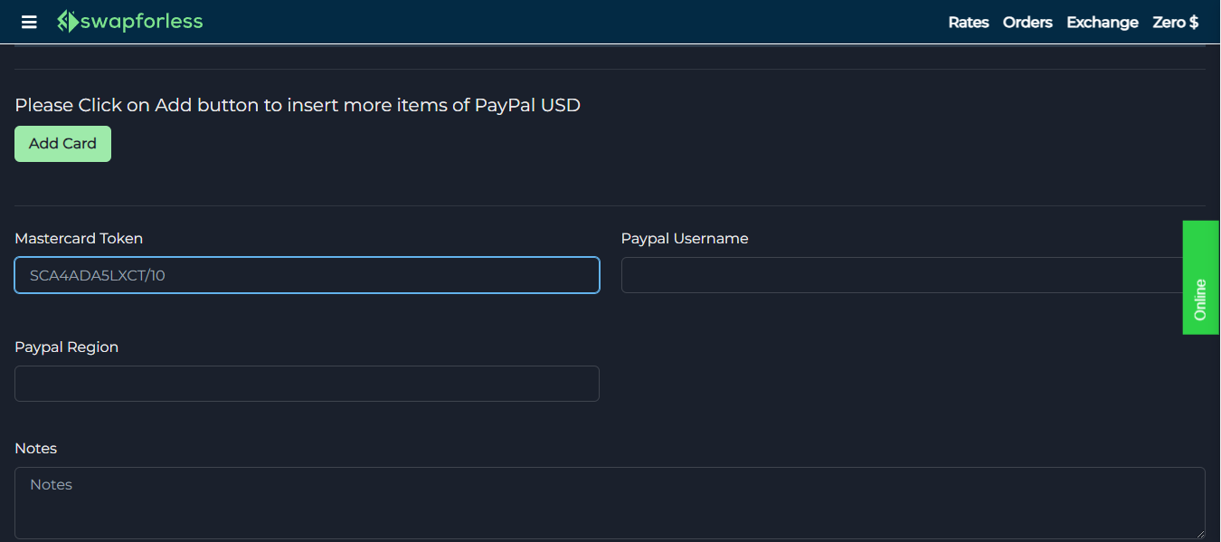Click the PayPal USD instruction text
Screen dimensions: 1221x542
coord(298,105)
